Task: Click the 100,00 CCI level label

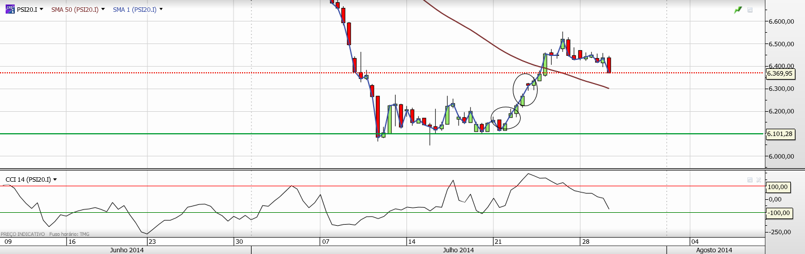Action: pyautogui.click(x=777, y=186)
